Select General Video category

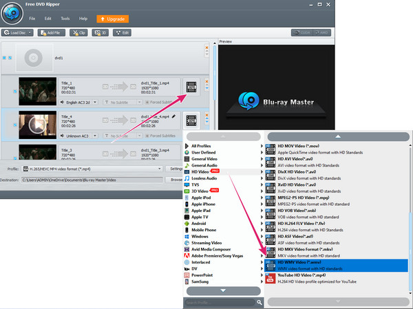[x=224, y=159]
